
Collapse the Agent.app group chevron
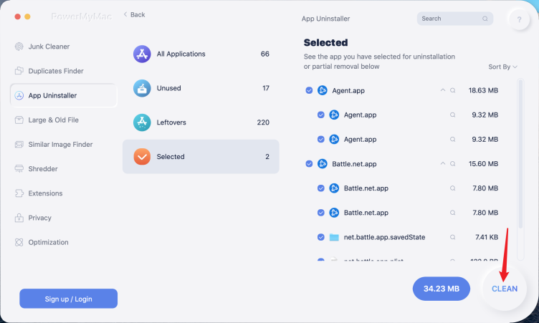pos(443,90)
